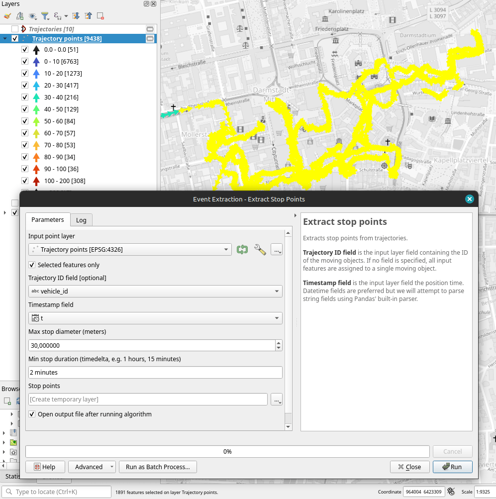Click the green iterate-over-features icon
The image size is (496, 499).
point(242,250)
